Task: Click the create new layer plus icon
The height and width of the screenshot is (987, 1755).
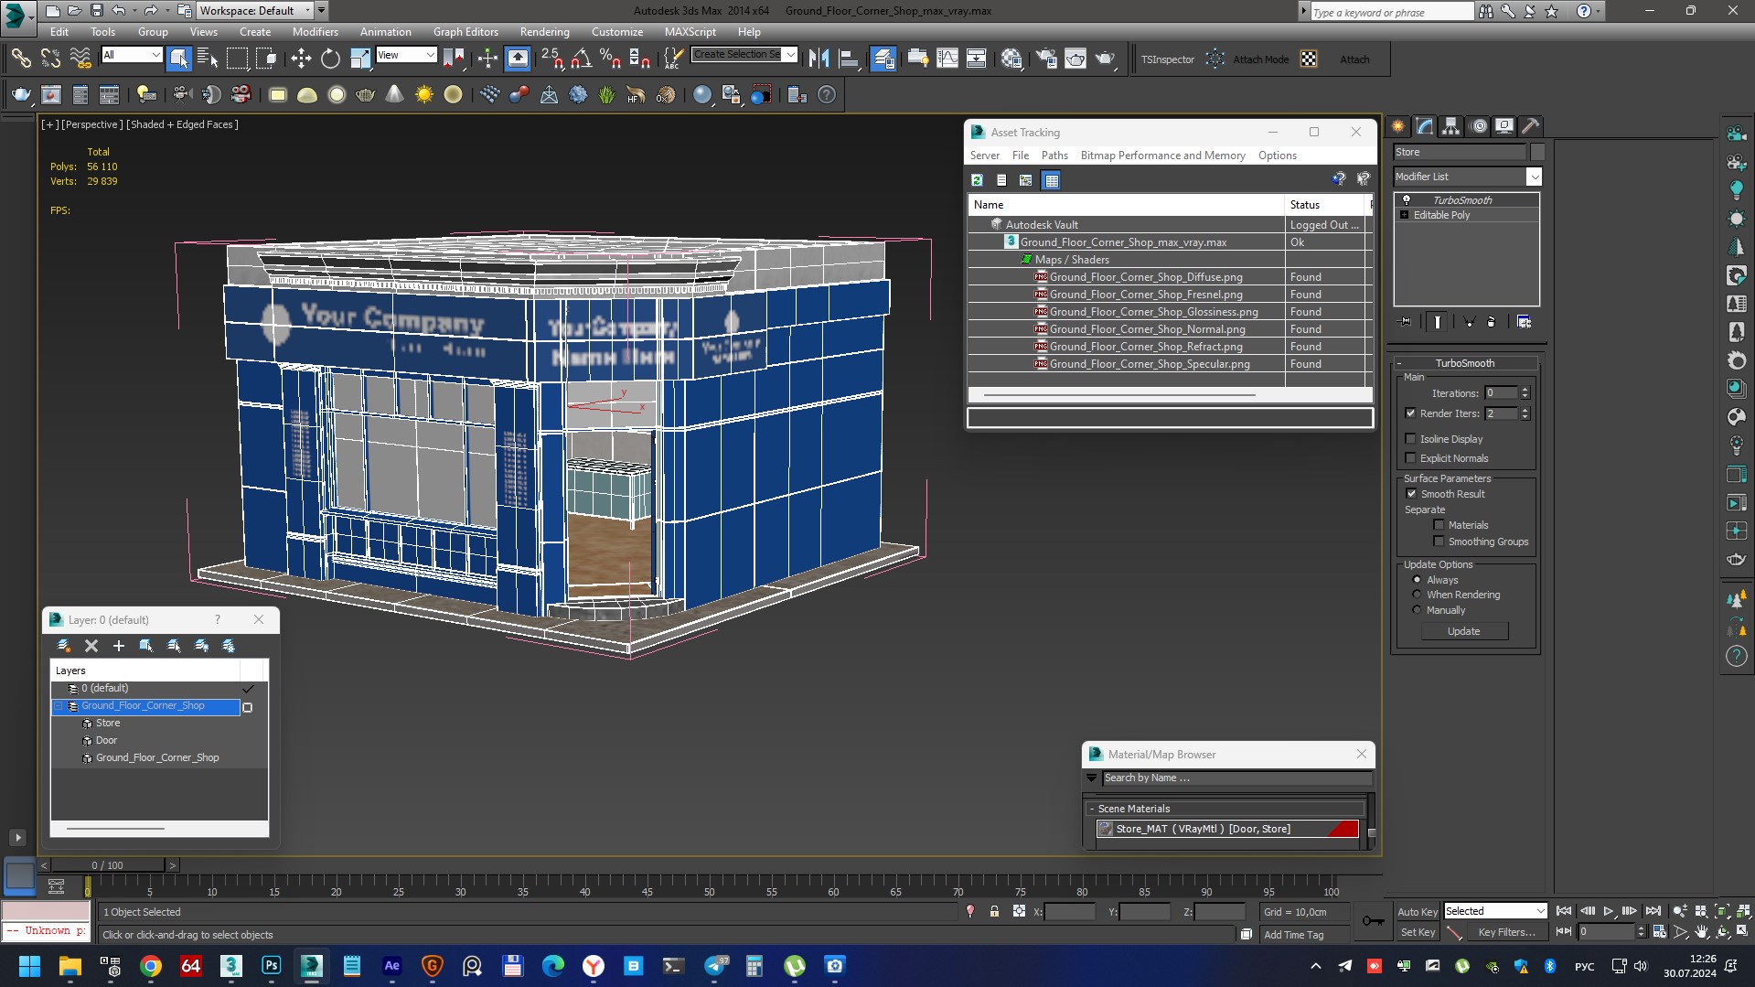Action: 119,646
